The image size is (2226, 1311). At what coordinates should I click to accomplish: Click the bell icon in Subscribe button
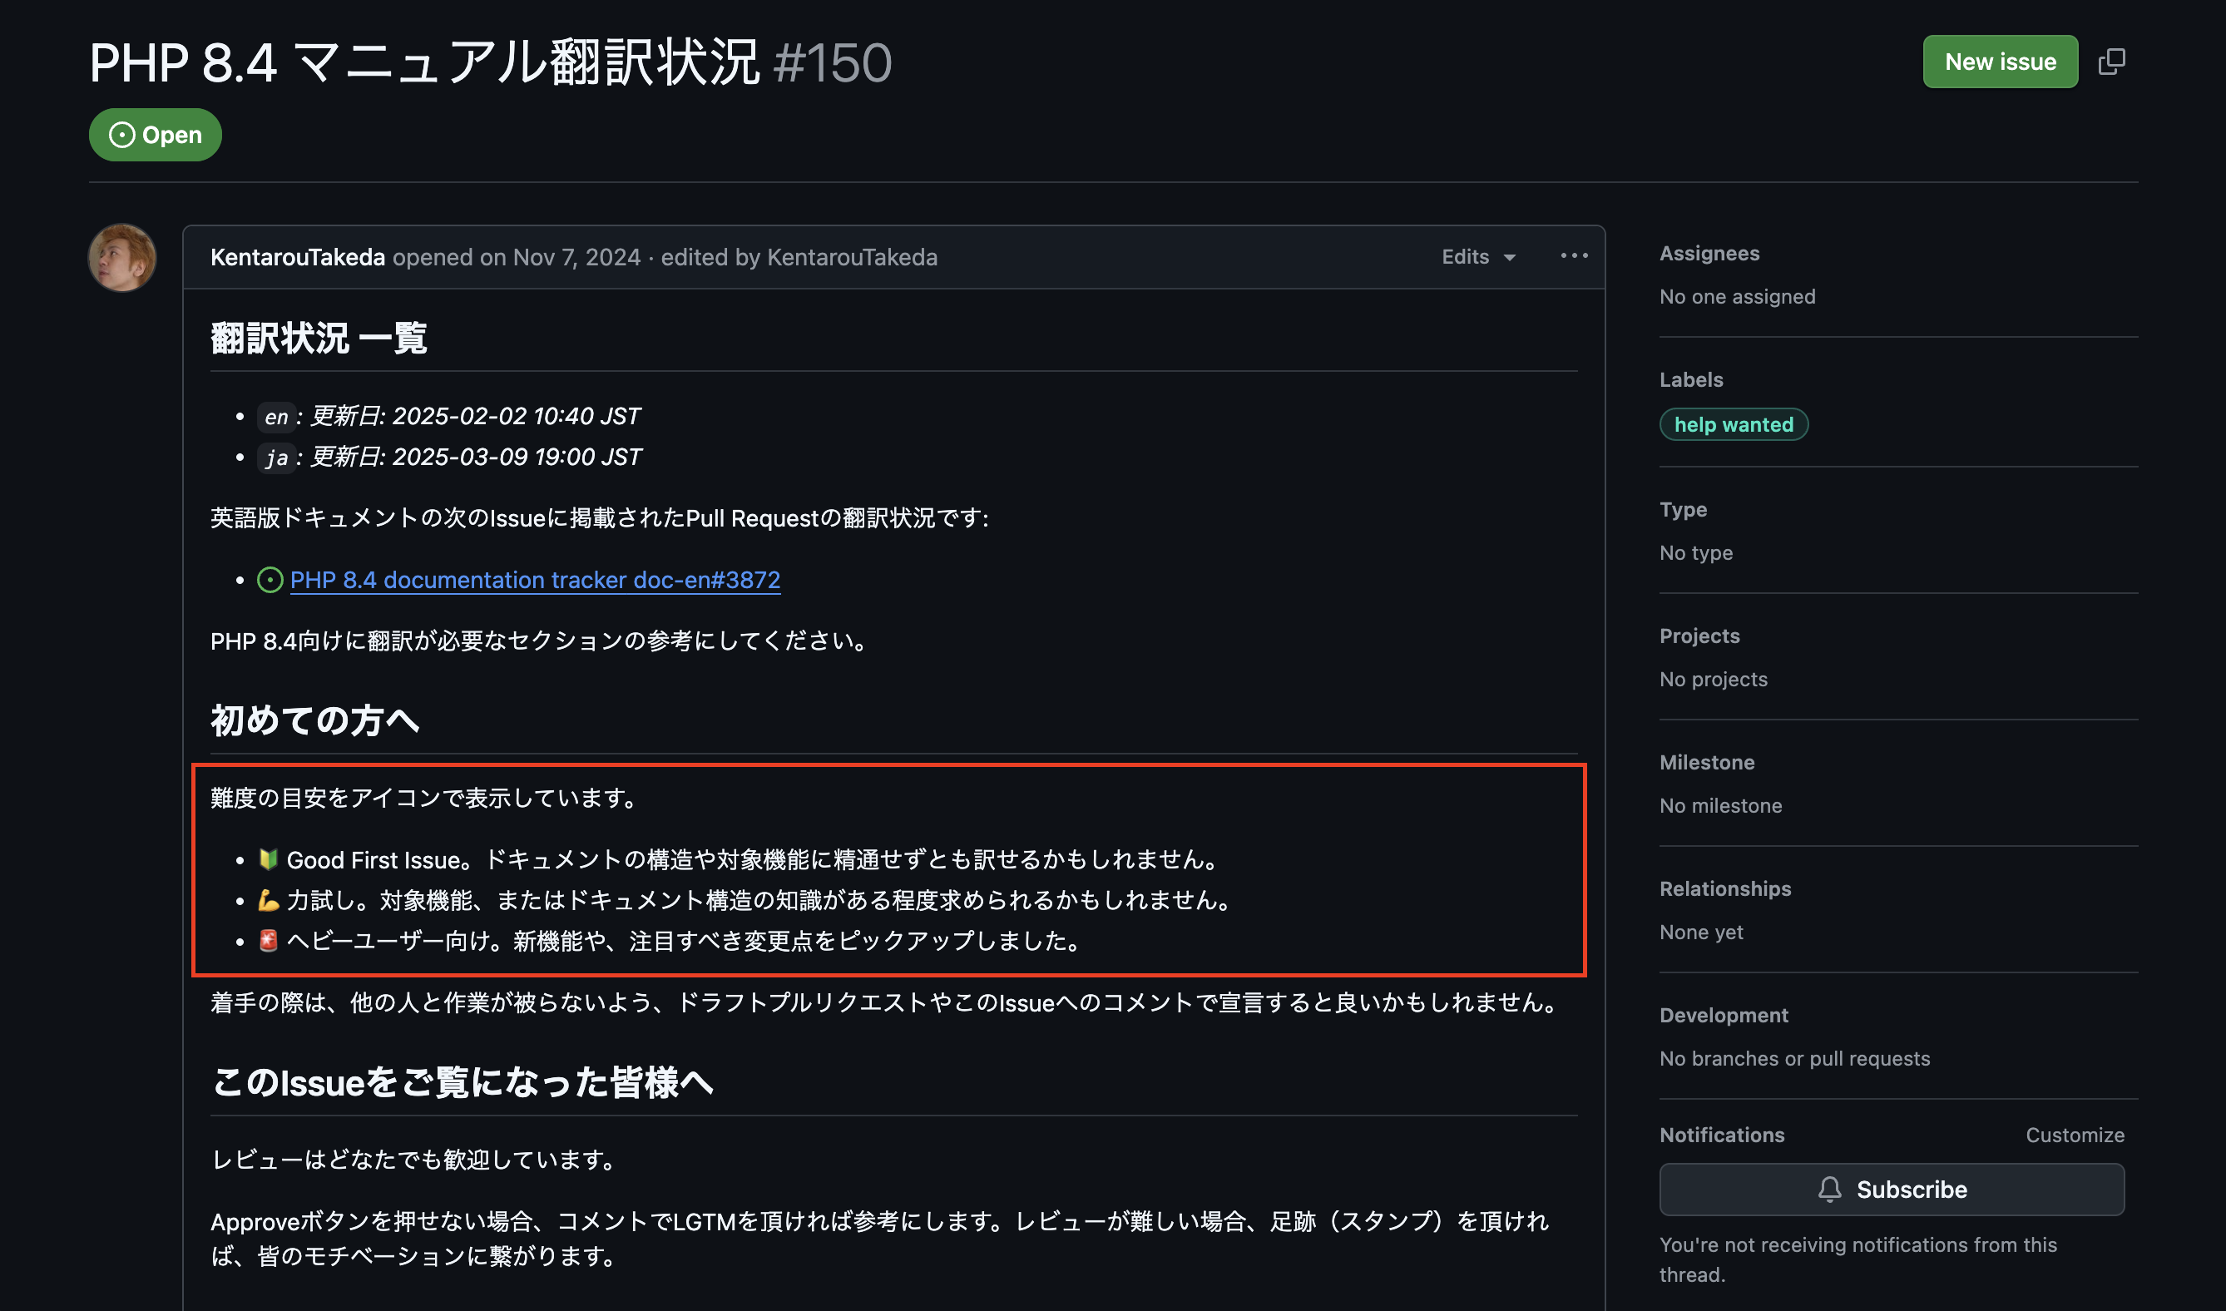click(x=1829, y=1190)
